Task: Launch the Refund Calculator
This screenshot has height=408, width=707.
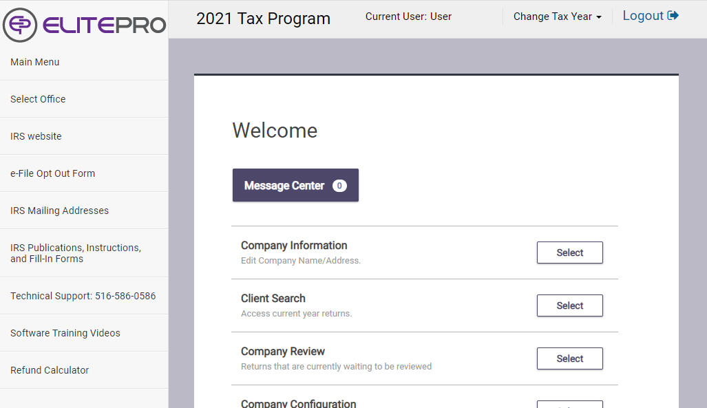Action: 50,370
